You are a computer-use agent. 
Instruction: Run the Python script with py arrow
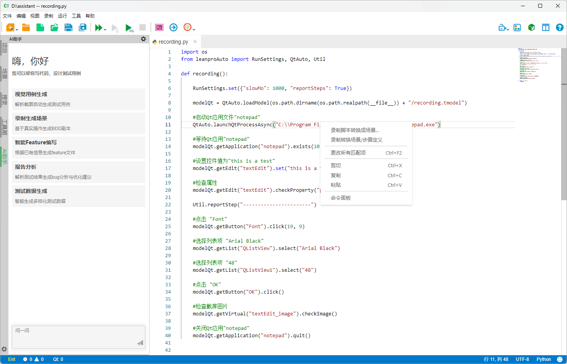click(x=129, y=28)
